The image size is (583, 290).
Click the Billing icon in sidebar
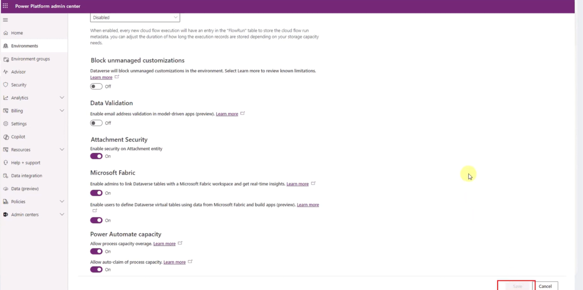coord(6,111)
